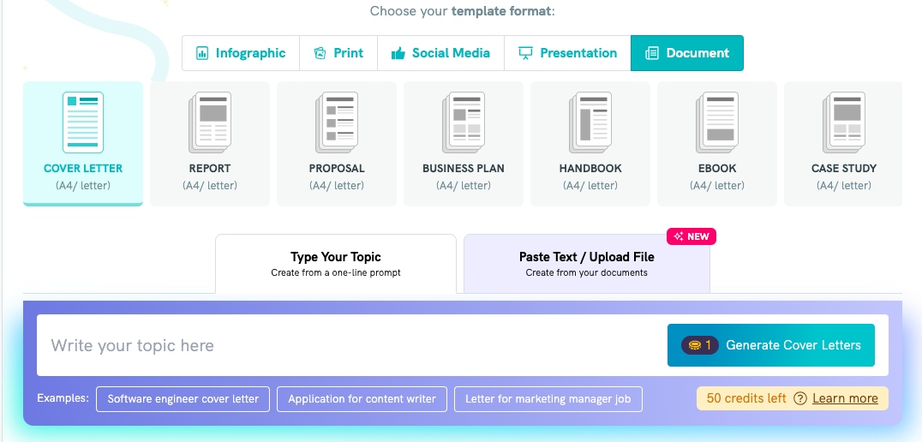Select the Business Plan template icon

point(464,122)
